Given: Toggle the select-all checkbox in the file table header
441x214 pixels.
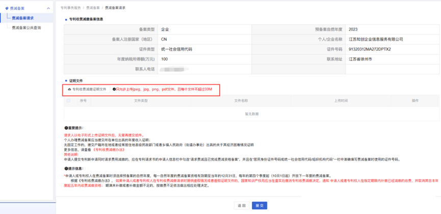Looking at the screenshot, I should coord(68,101).
